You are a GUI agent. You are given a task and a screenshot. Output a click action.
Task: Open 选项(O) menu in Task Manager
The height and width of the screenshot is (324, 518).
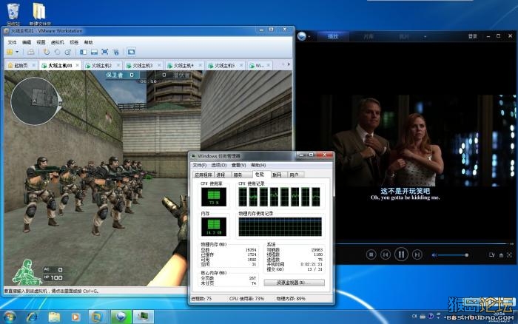pyautogui.click(x=219, y=165)
